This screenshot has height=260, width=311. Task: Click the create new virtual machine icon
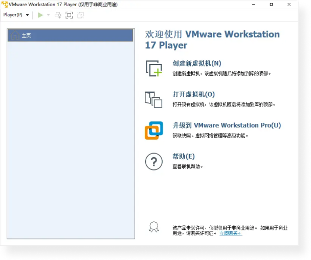[153, 69]
